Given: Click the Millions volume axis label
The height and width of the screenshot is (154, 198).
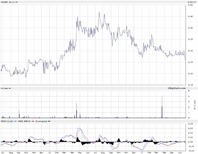Looking at the screenshot, I should click(195, 105).
